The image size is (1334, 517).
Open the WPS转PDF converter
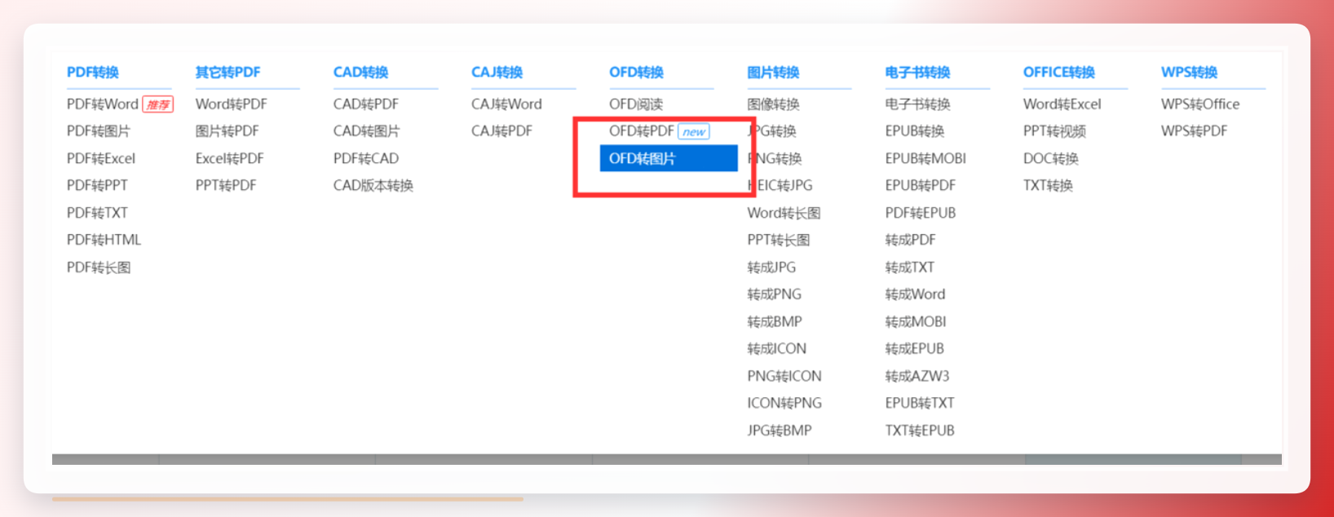(1194, 131)
